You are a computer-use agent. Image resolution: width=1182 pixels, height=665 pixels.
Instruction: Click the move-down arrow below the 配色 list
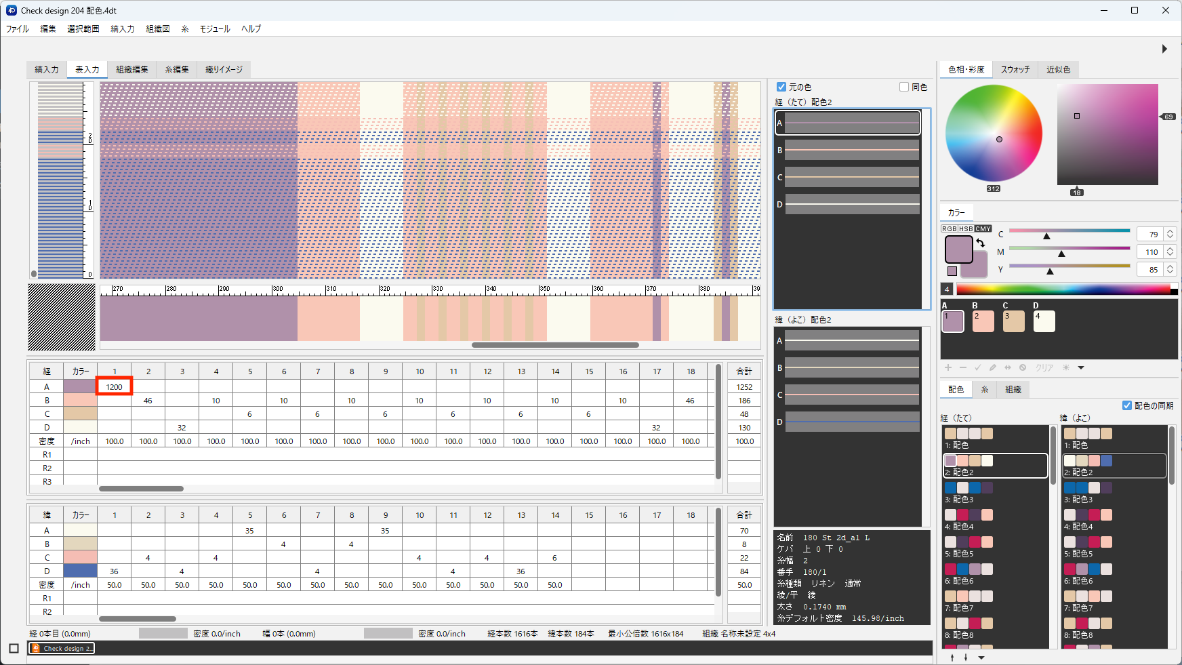pos(966,657)
